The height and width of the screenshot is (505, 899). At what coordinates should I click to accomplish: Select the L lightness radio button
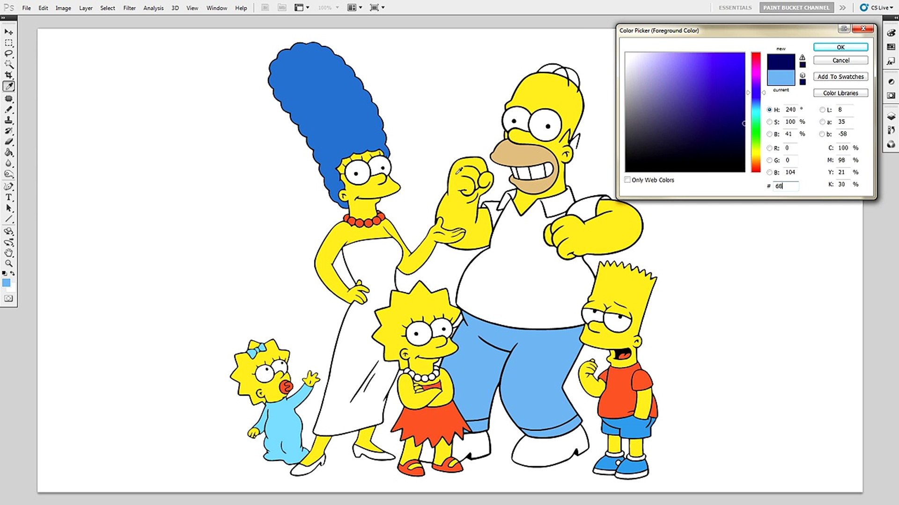pyautogui.click(x=822, y=109)
